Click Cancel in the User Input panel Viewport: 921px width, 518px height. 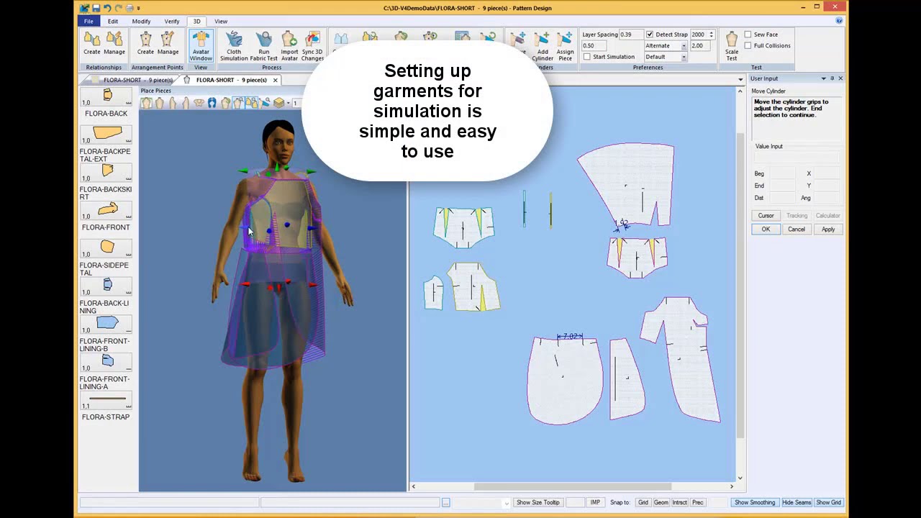pos(796,230)
